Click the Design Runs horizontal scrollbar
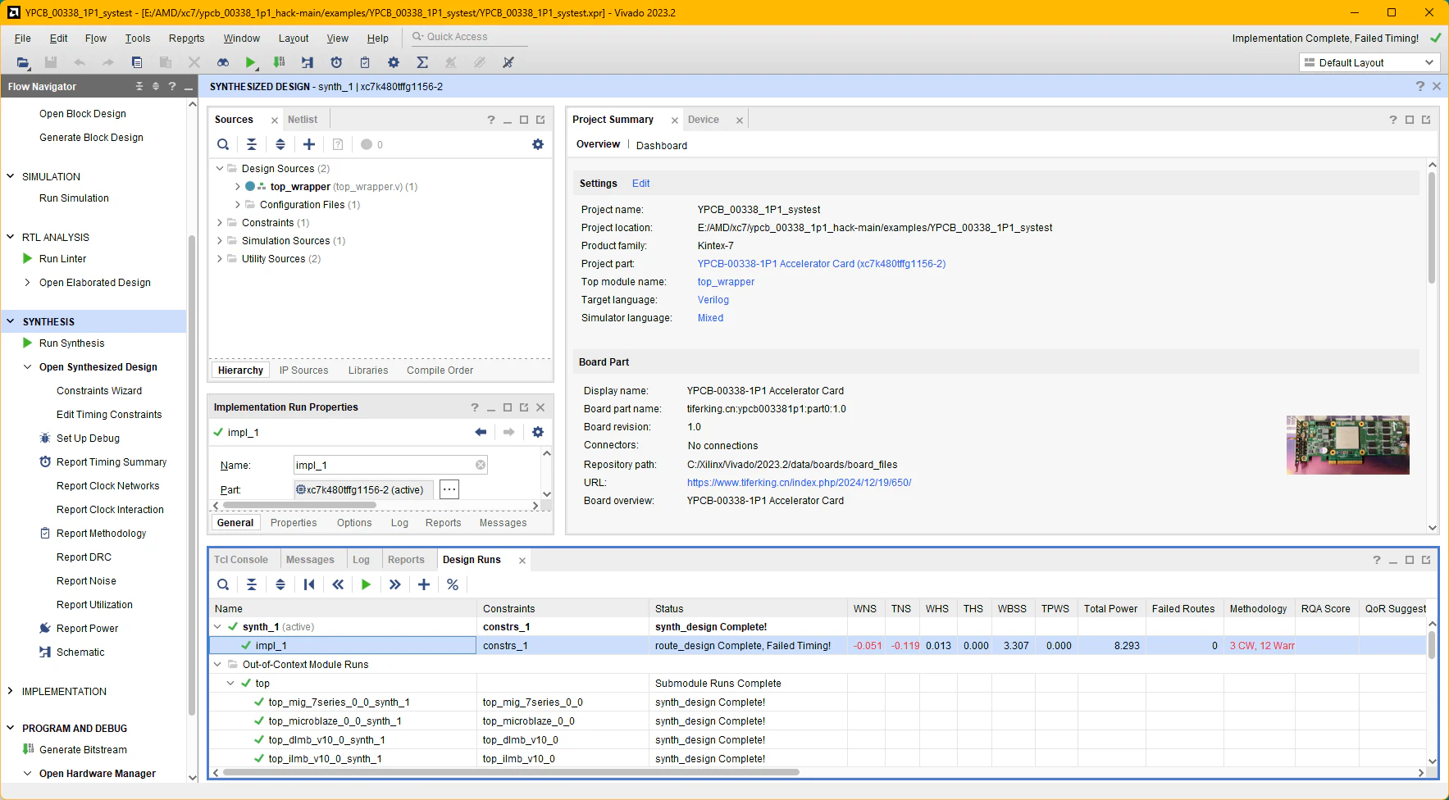Image resolution: width=1449 pixels, height=800 pixels. [511, 772]
